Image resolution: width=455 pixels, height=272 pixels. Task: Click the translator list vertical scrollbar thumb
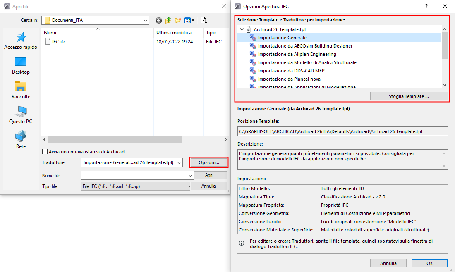point(445,45)
